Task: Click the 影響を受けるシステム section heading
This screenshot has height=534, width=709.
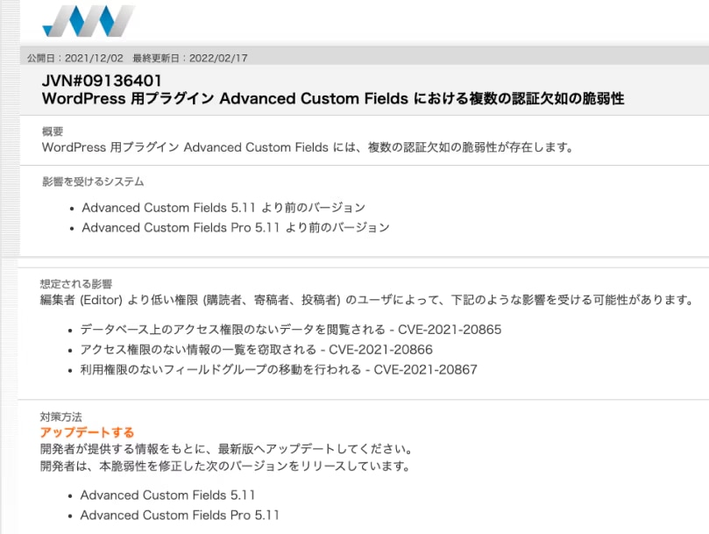Action: (x=93, y=182)
